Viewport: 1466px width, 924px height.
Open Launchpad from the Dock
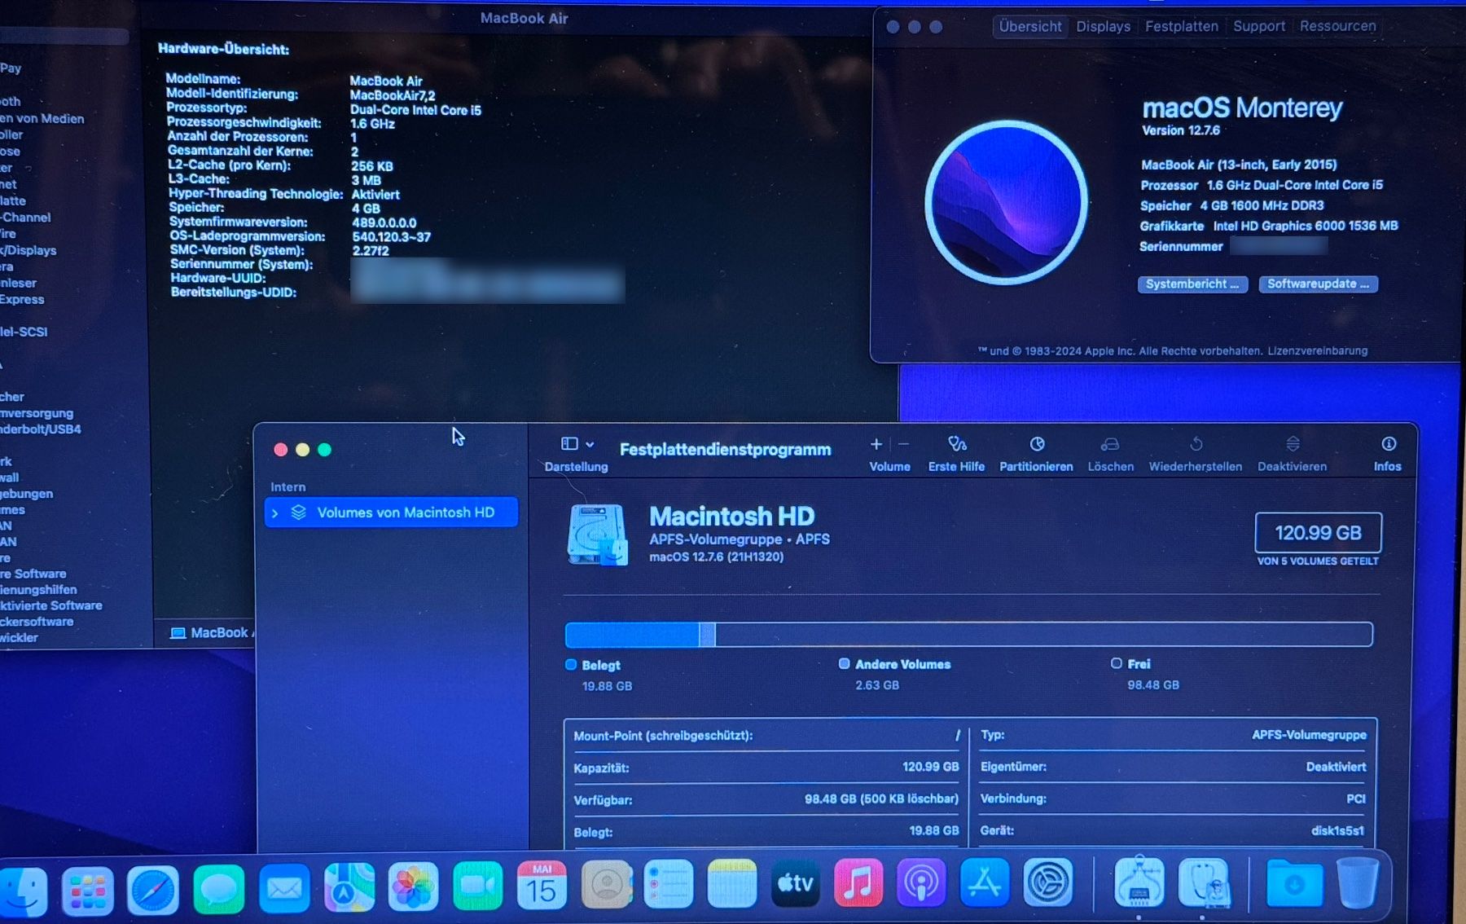[87, 891]
